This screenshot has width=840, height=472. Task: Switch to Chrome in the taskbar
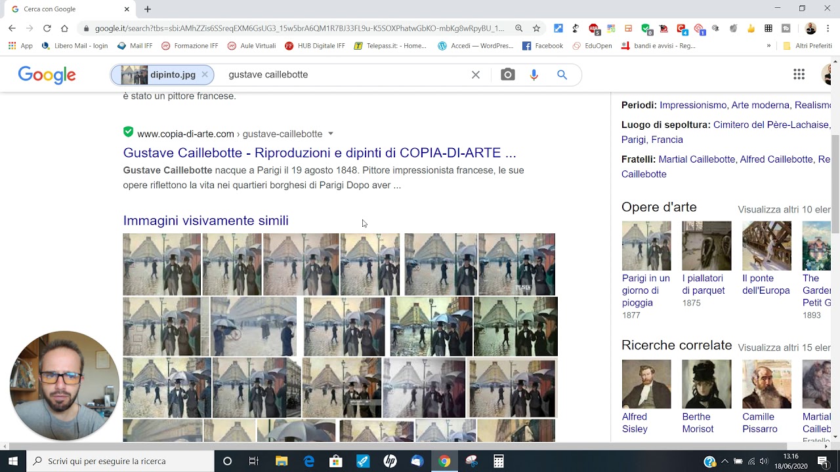(444, 461)
